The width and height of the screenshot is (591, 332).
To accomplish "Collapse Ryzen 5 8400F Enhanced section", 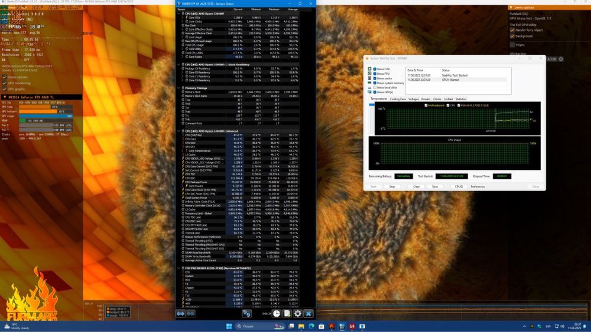I will (x=178, y=131).
